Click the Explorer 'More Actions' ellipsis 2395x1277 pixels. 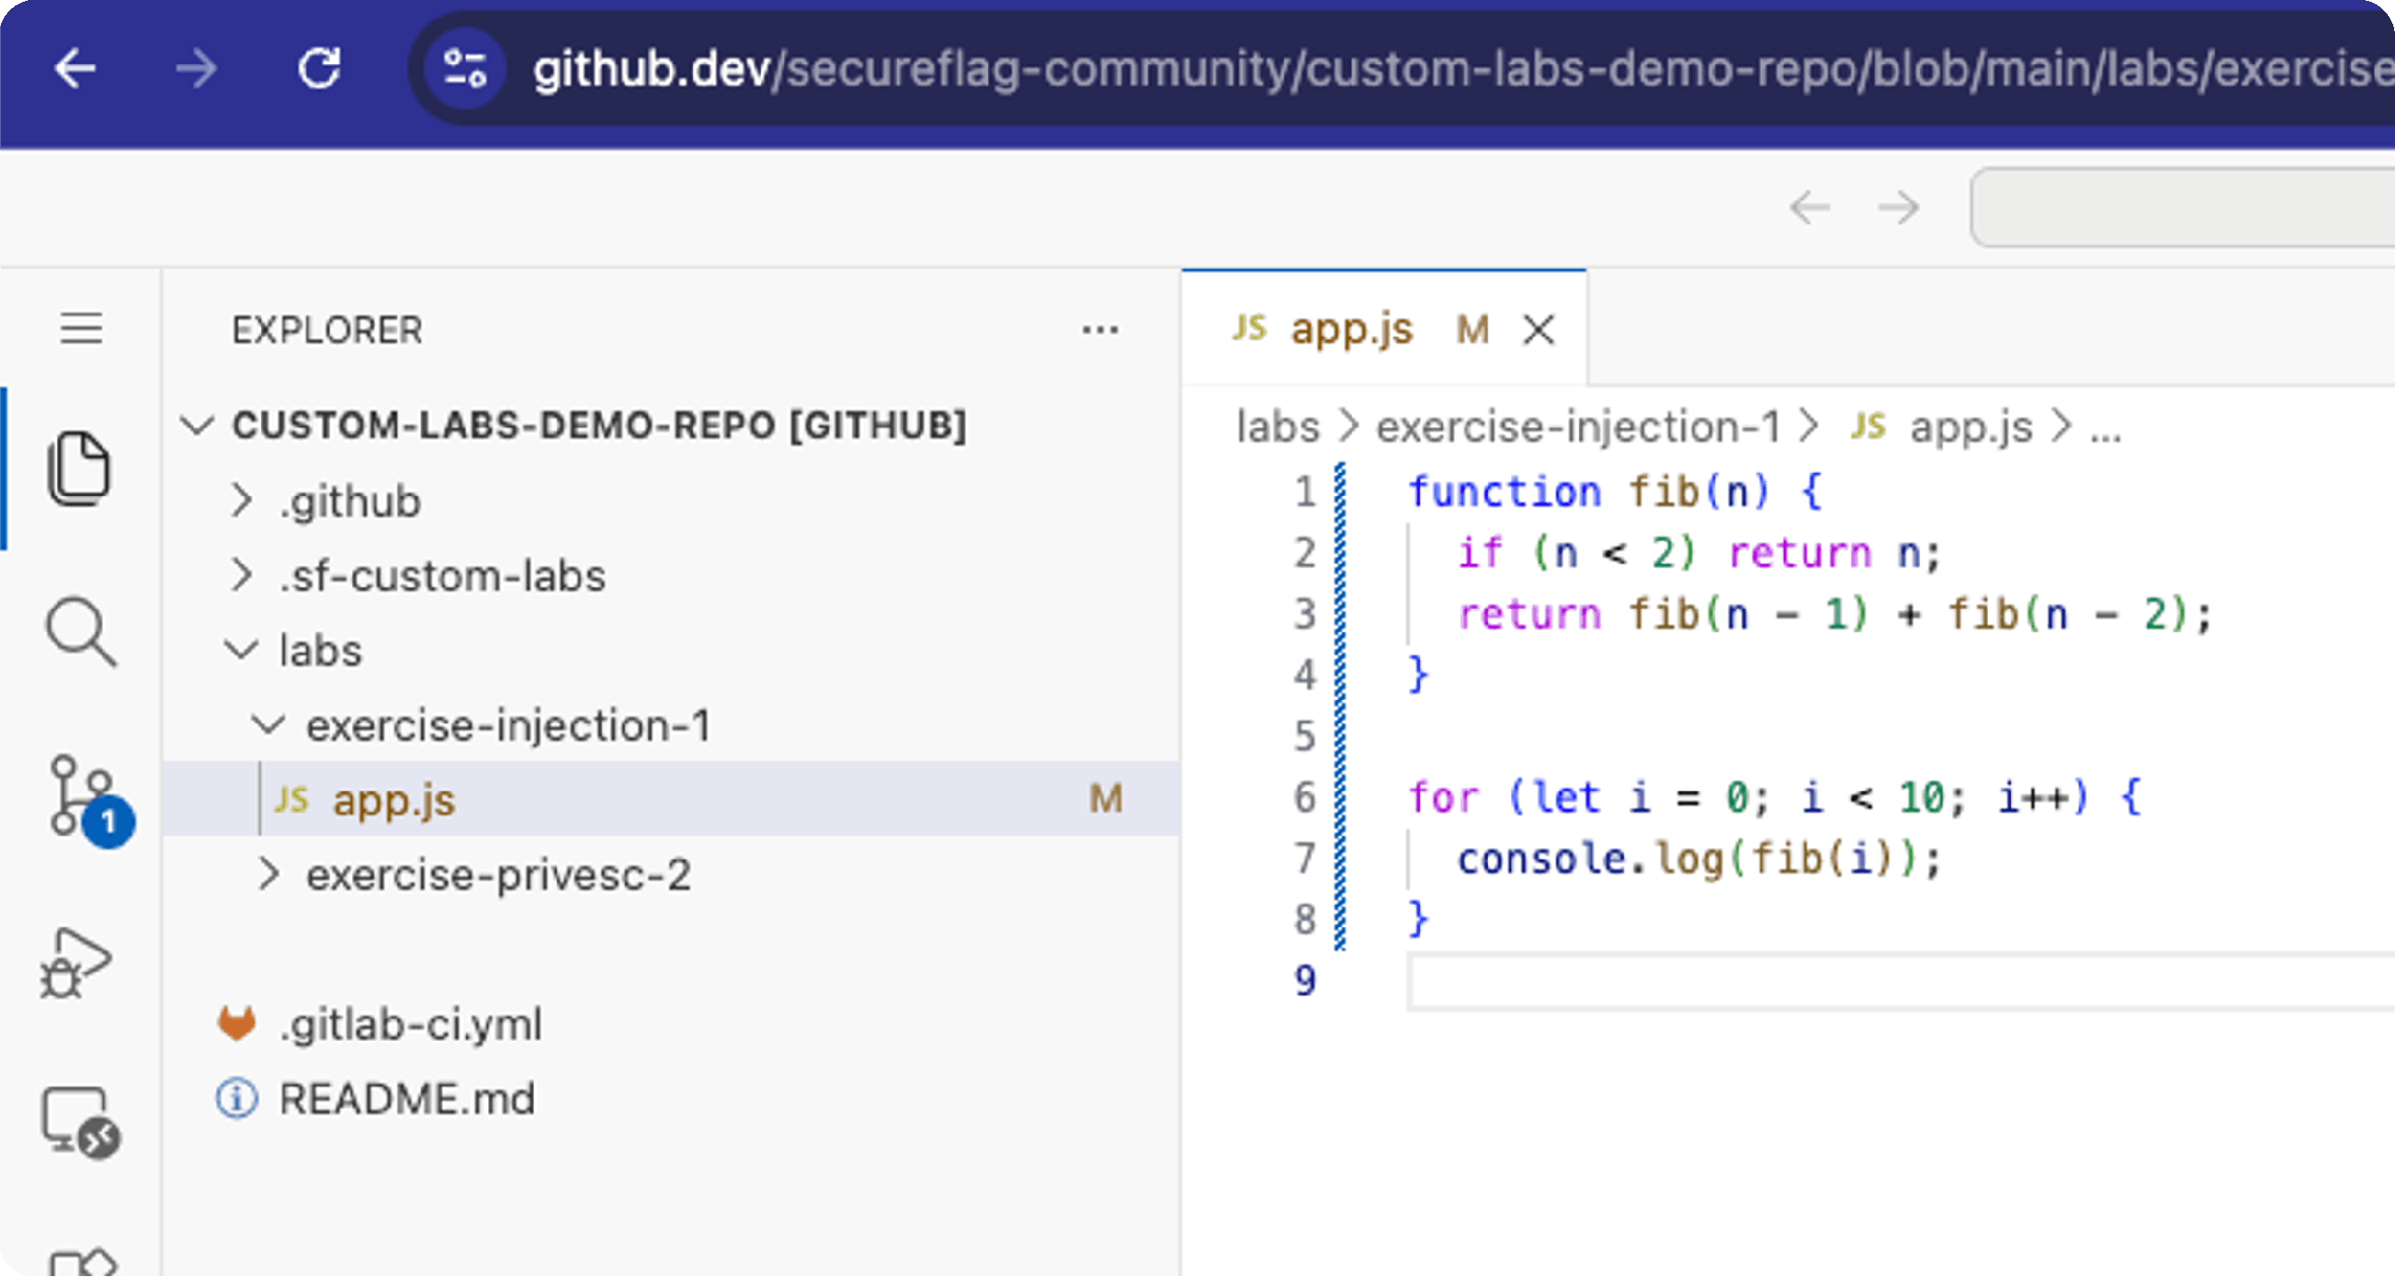point(1099,330)
